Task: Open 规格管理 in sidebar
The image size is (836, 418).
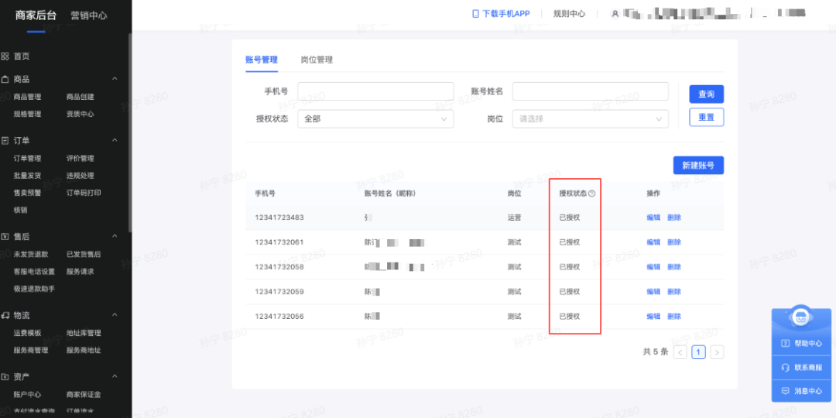Action: click(x=27, y=114)
